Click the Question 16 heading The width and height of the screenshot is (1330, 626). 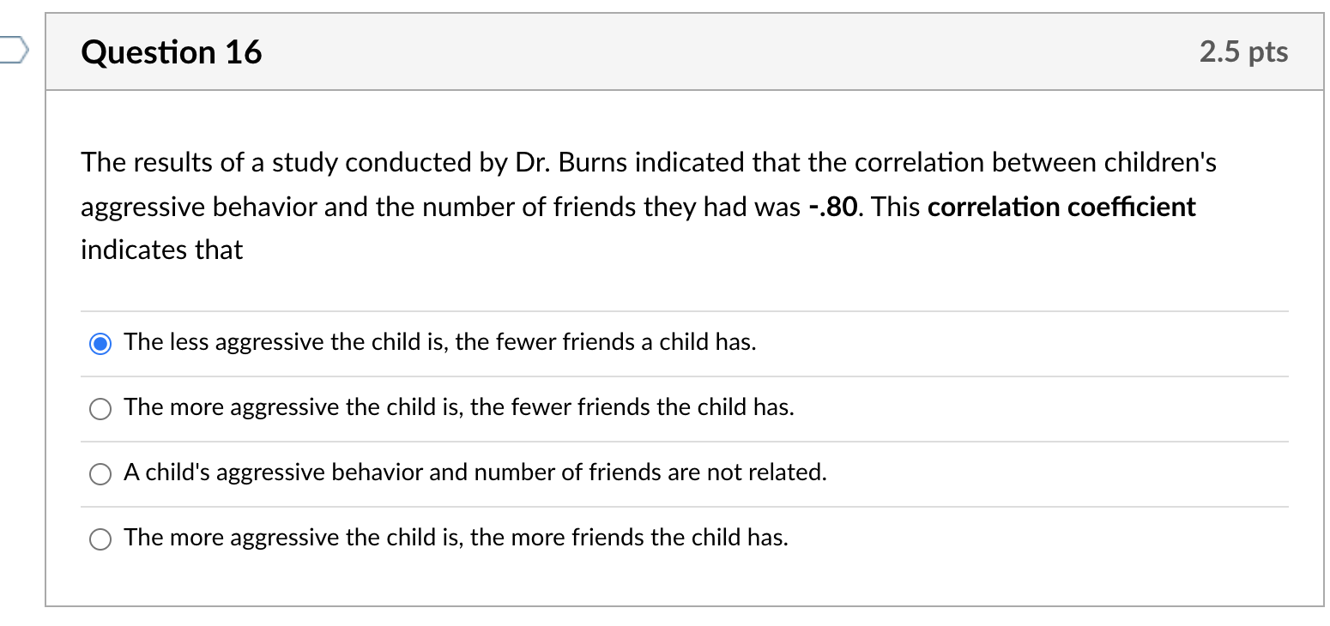coord(170,51)
